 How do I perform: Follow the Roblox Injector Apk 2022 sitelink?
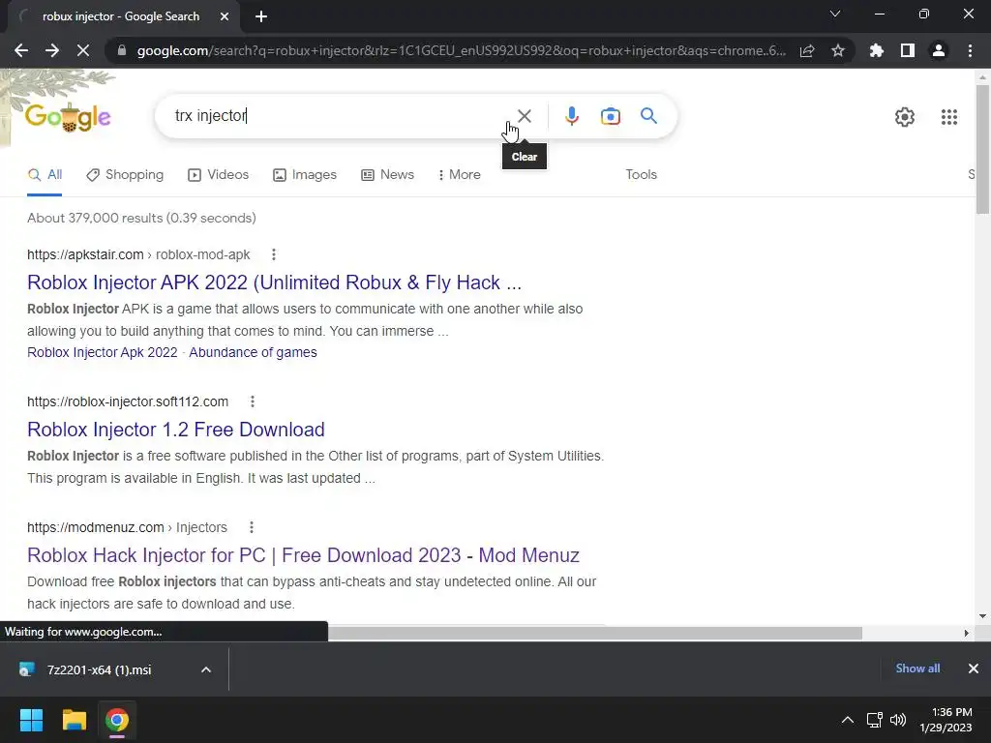[103, 352]
